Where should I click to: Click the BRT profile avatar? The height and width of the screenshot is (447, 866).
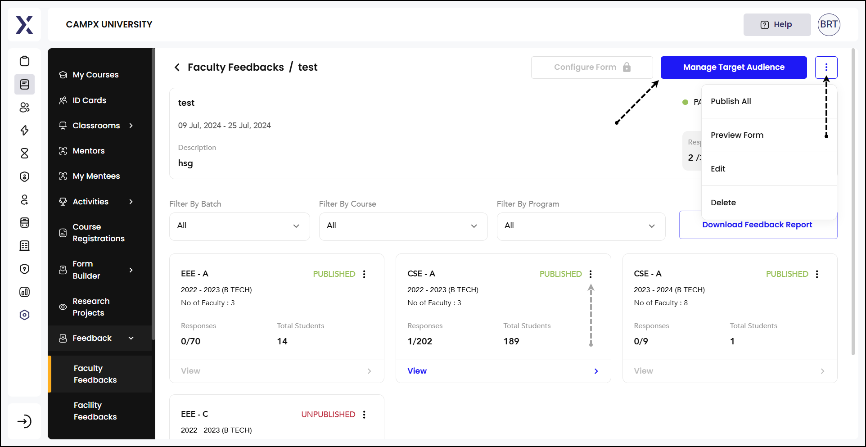coord(829,24)
